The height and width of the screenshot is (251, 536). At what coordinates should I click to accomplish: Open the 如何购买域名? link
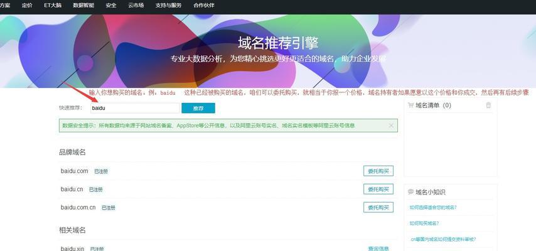point(424,223)
